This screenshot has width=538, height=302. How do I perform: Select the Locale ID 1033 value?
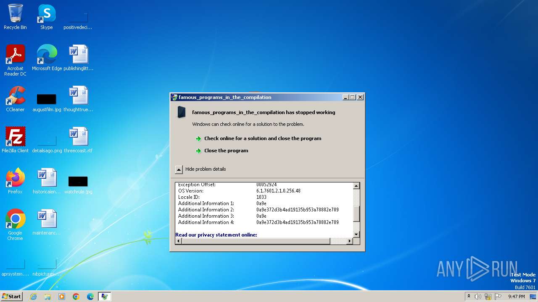coord(261,197)
